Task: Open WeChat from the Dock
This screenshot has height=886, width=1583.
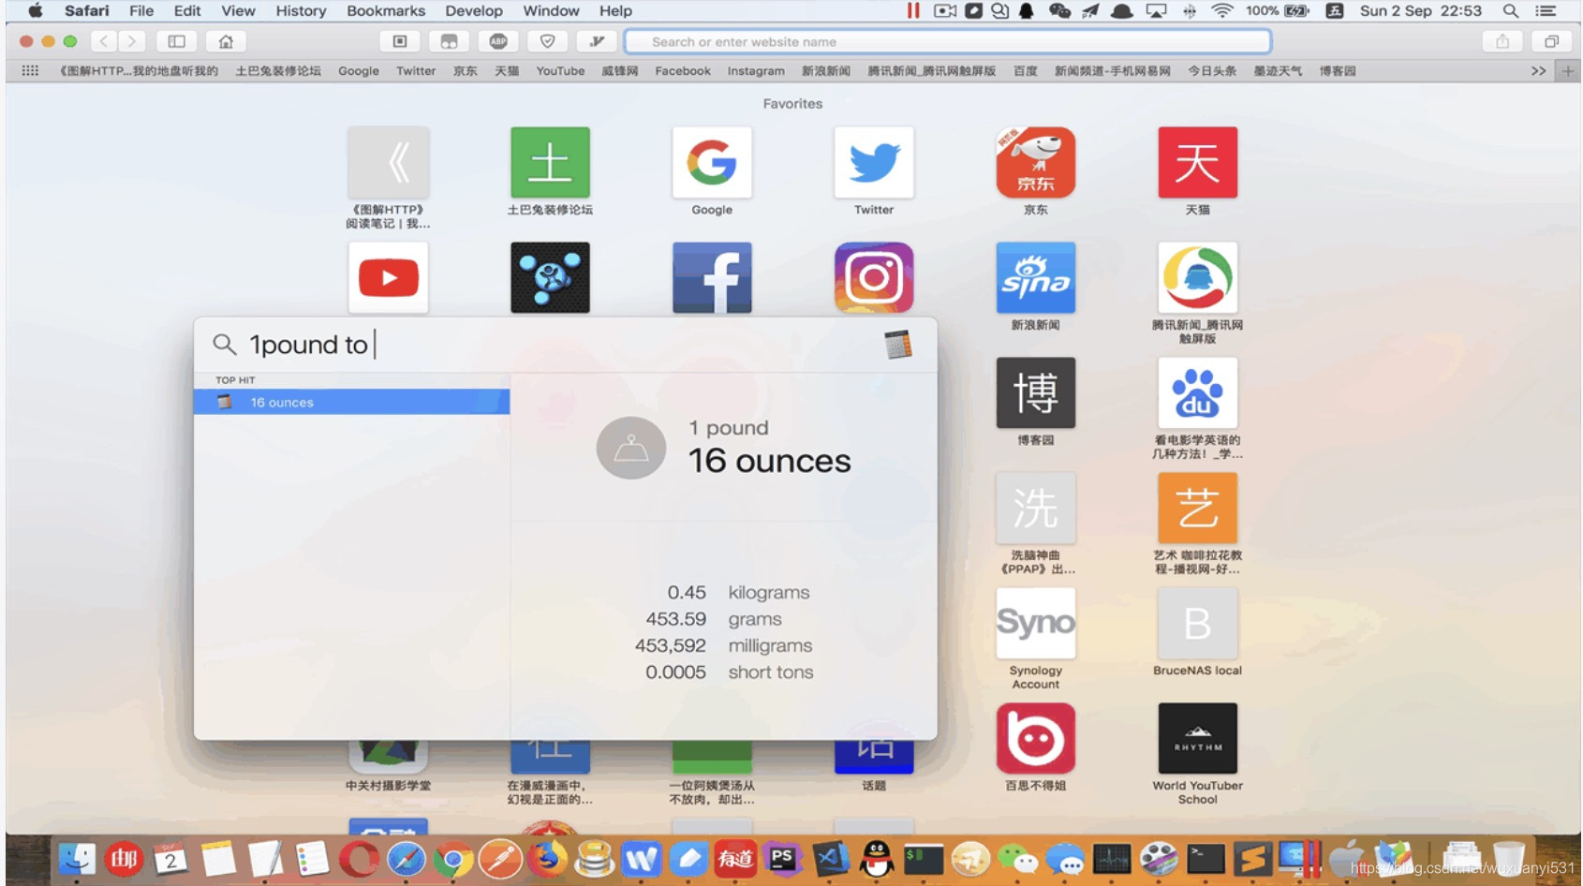Action: click(1017, 859)
